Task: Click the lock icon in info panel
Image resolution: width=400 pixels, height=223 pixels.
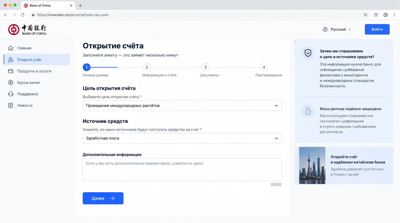Action: point(308,111)
